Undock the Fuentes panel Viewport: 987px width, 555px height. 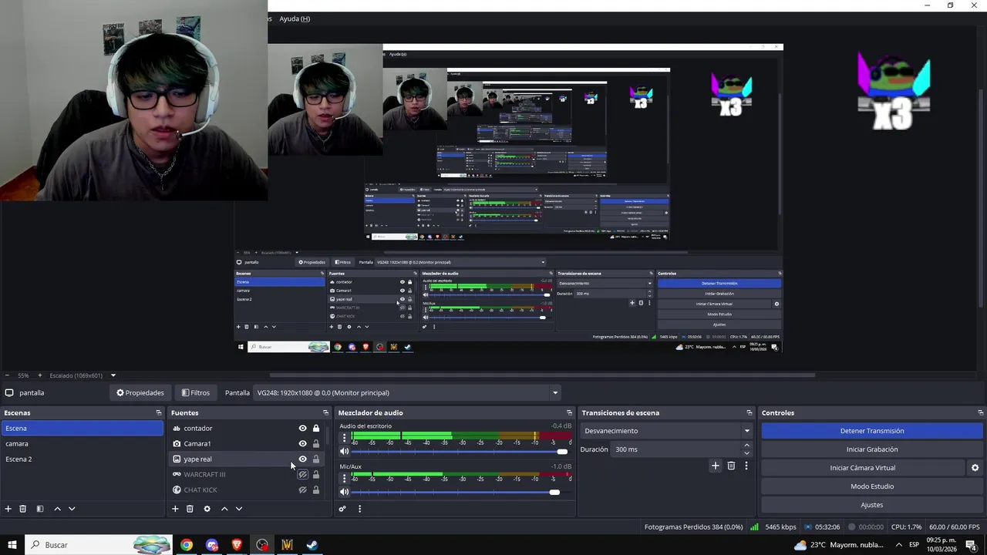[x=325, y=413]
